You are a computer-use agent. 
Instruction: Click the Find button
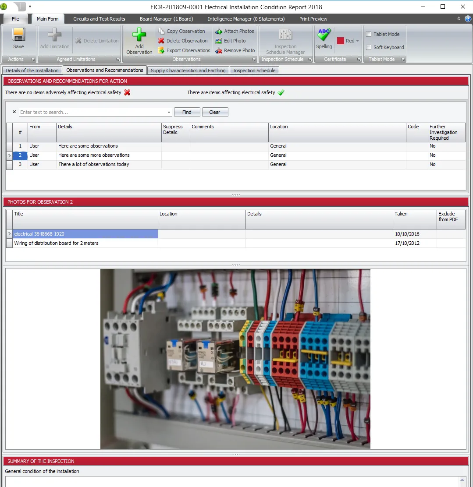(x=187, y=112)
